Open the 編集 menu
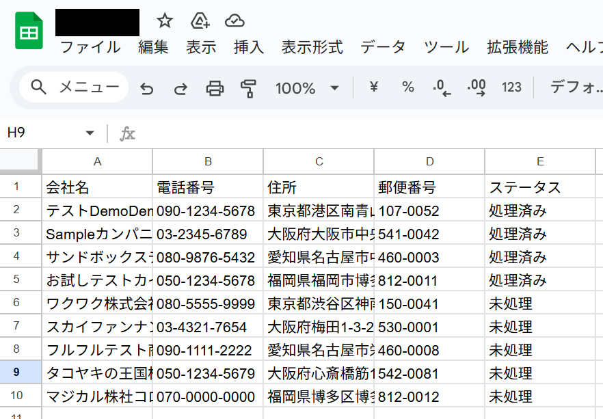The image size is (603, 419). click(x=153, y=47)
